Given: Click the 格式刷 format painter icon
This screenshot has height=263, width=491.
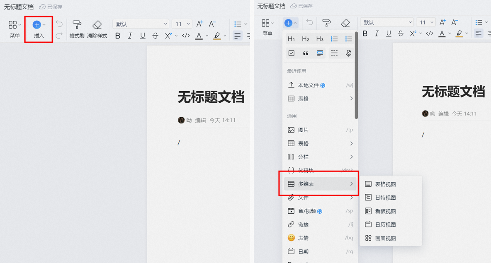Looking at the screenshot, I should 77,25.
